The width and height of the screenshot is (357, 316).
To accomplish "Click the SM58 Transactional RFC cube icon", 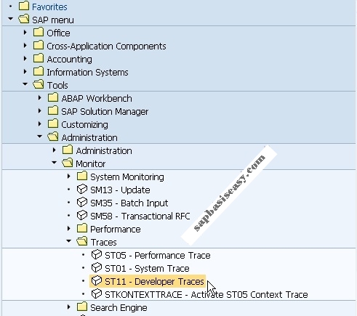I will tap(82, 215).
